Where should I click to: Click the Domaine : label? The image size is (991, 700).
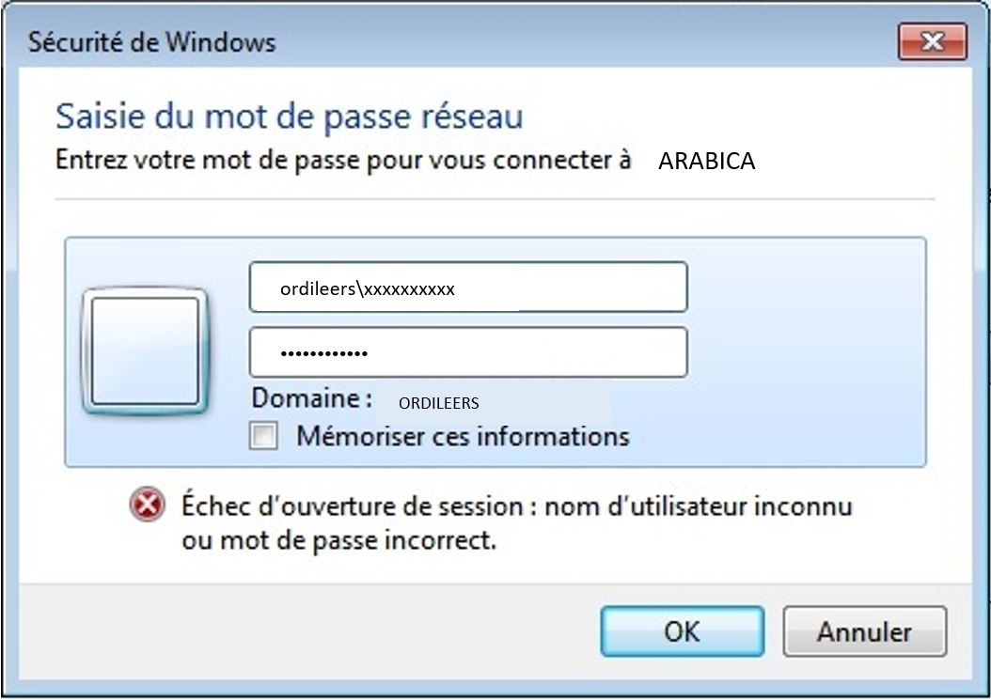coord(311,398)
